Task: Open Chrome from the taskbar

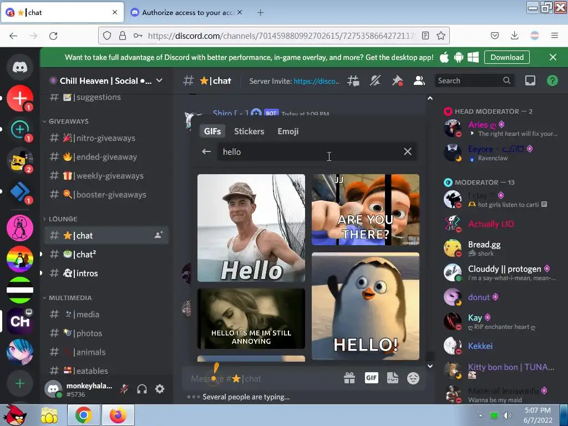Action: (x=83, y=415)
